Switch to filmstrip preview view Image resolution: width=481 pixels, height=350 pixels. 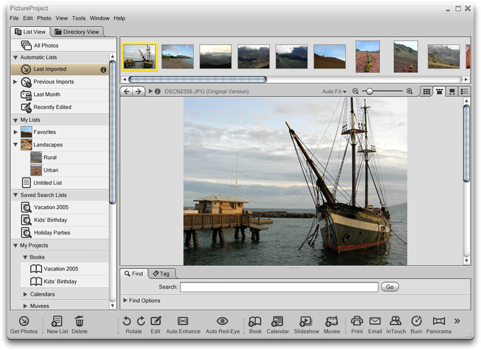pyautogui.click(x=439, y=91)
